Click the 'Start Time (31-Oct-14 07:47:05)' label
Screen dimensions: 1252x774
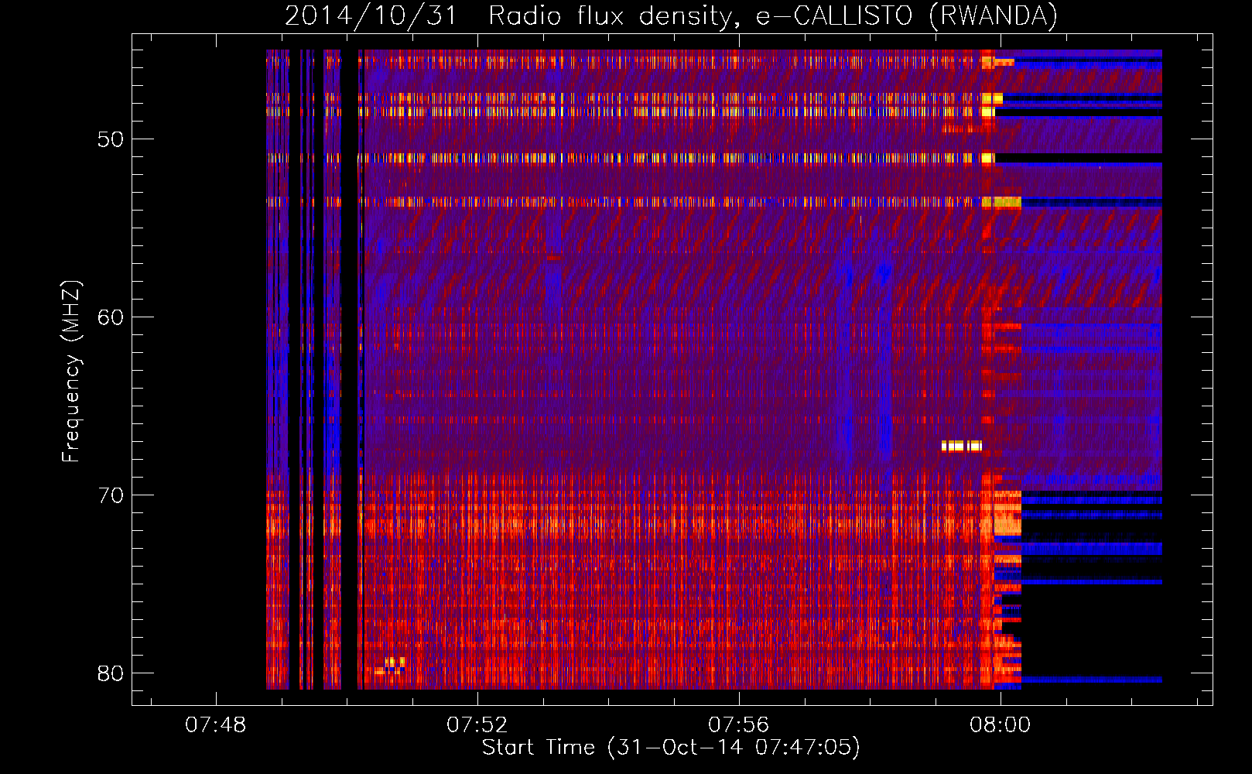[x=671, y=748]
